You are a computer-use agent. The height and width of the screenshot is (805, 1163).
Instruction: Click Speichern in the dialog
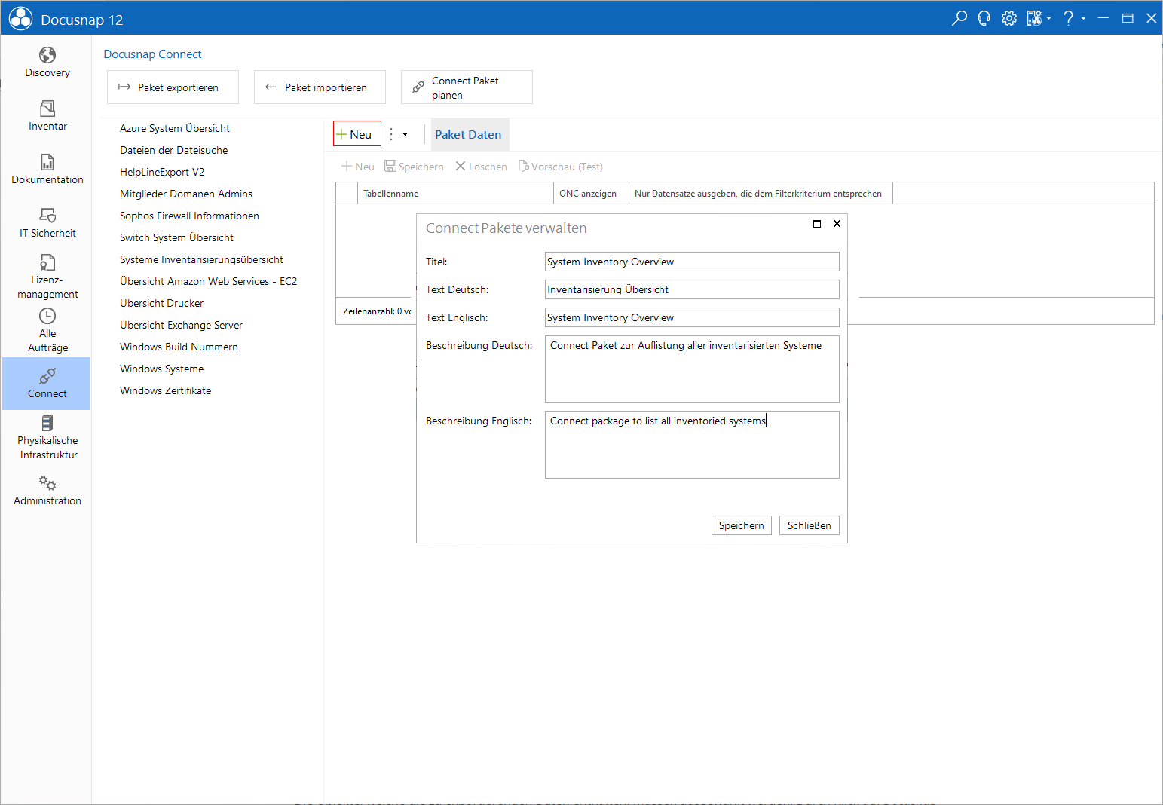point(742,525)
